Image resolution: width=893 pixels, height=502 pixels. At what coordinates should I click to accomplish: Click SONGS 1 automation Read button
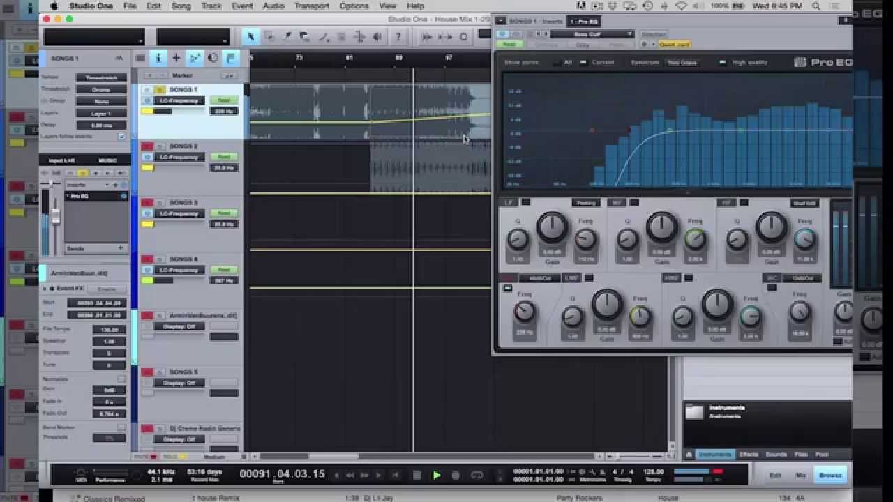tap(223, 100)
